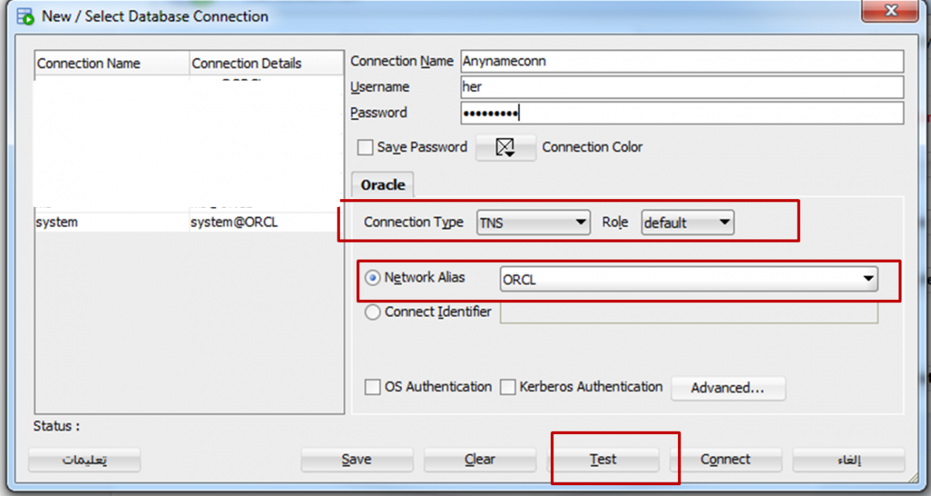The height and width of the screenshot is (496, 931).
Task: Open the Advanced... settings button
Action: click(727, 388)
